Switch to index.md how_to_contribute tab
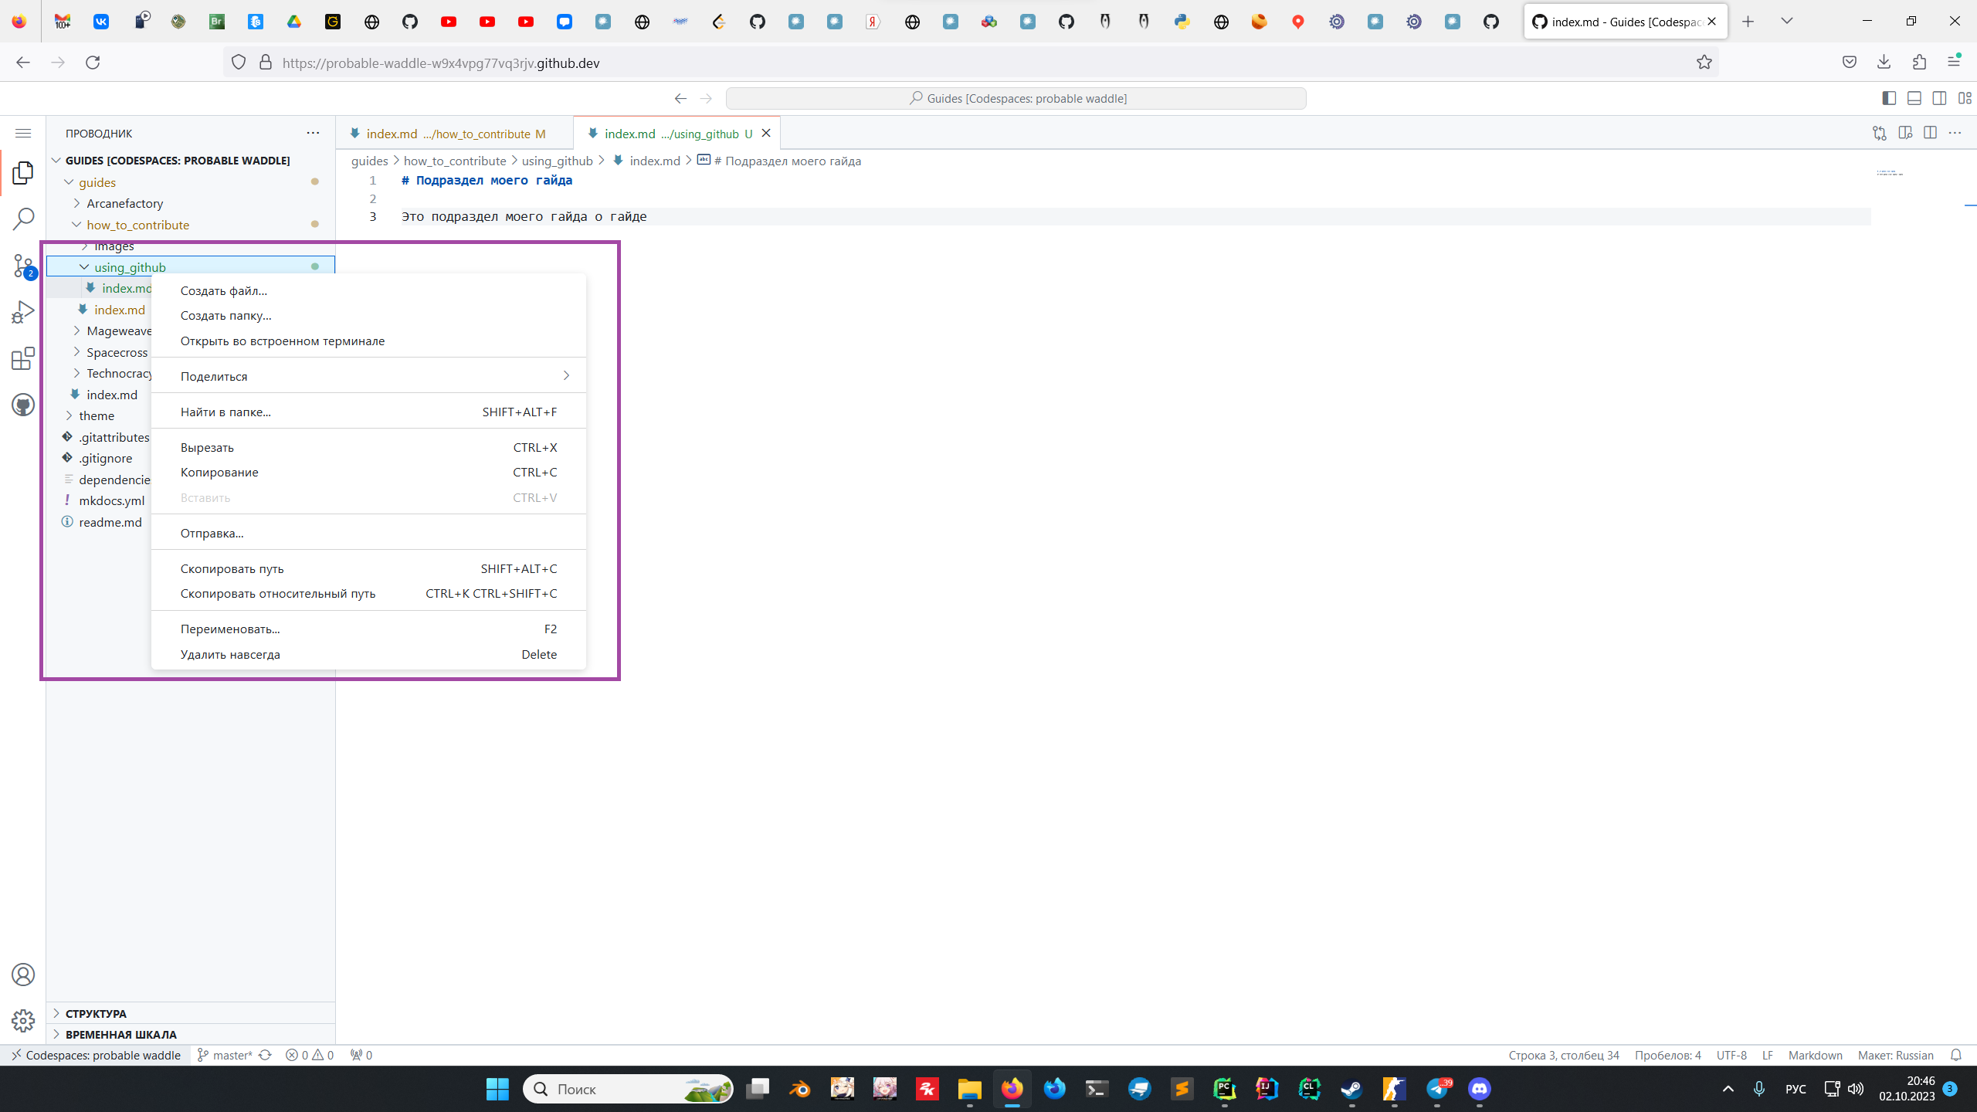Viewport: 1977px width, 1112px height. [448, 134]
